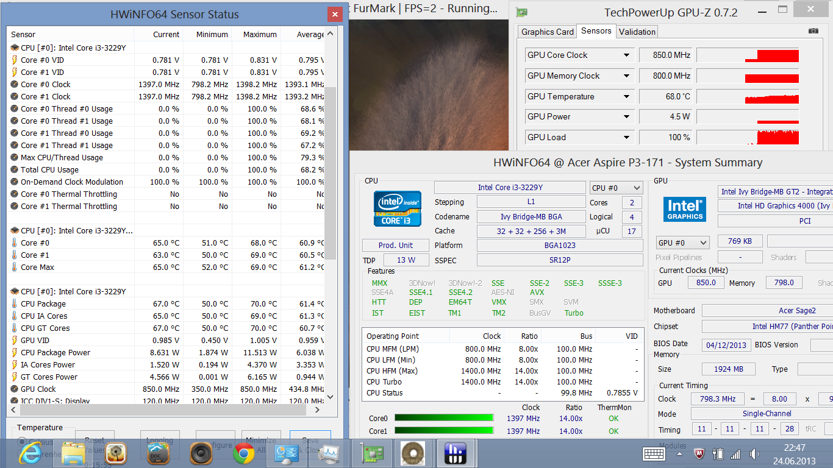This screenshot has height=468, width=833.
Task: Switch to the Graphics Card tab
Action: [547, 32]
